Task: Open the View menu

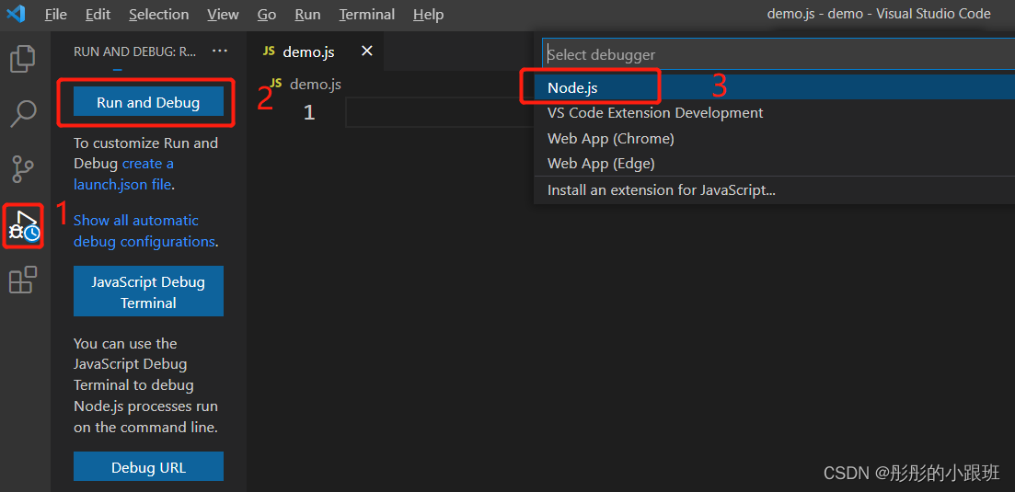Action: click(x=223, y=14)
